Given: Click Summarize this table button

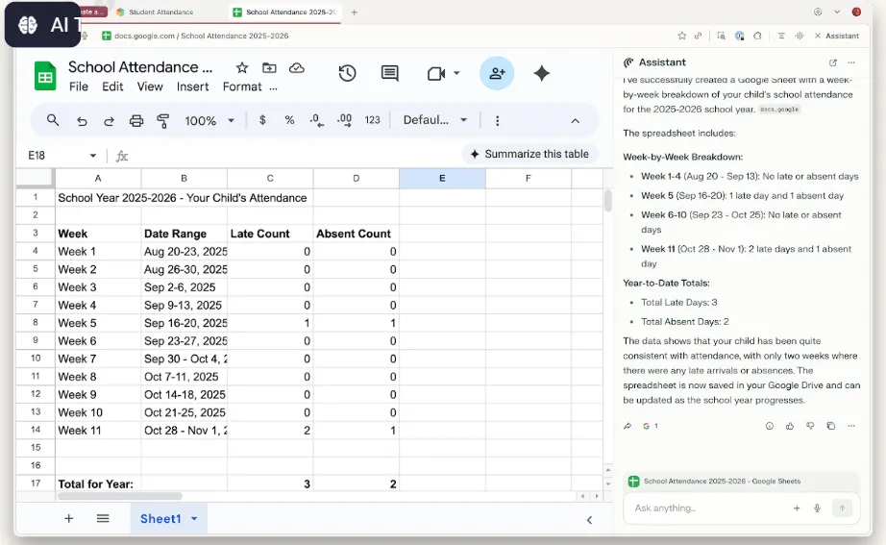Looking at the screenshot, I should [529, 154].
